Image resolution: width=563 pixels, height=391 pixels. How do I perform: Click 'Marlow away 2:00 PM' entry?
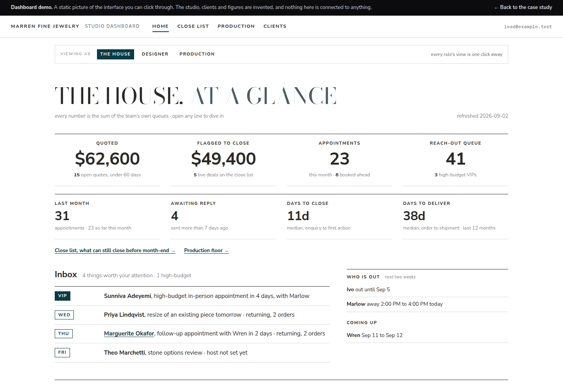click(x=427, y=304)
